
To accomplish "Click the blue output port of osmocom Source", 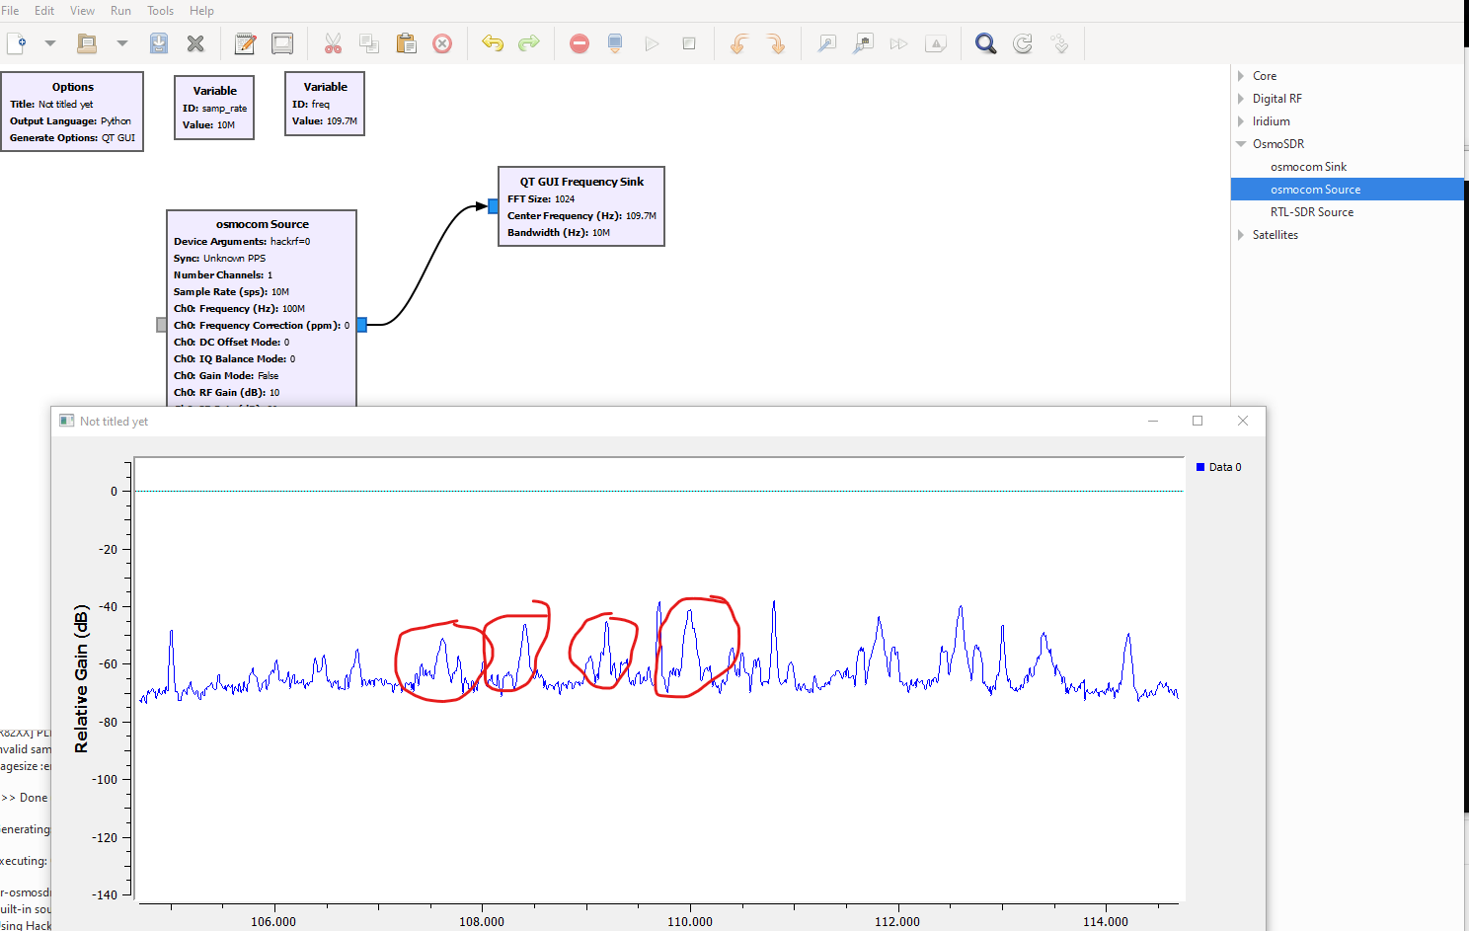I will tap(362, 325).
